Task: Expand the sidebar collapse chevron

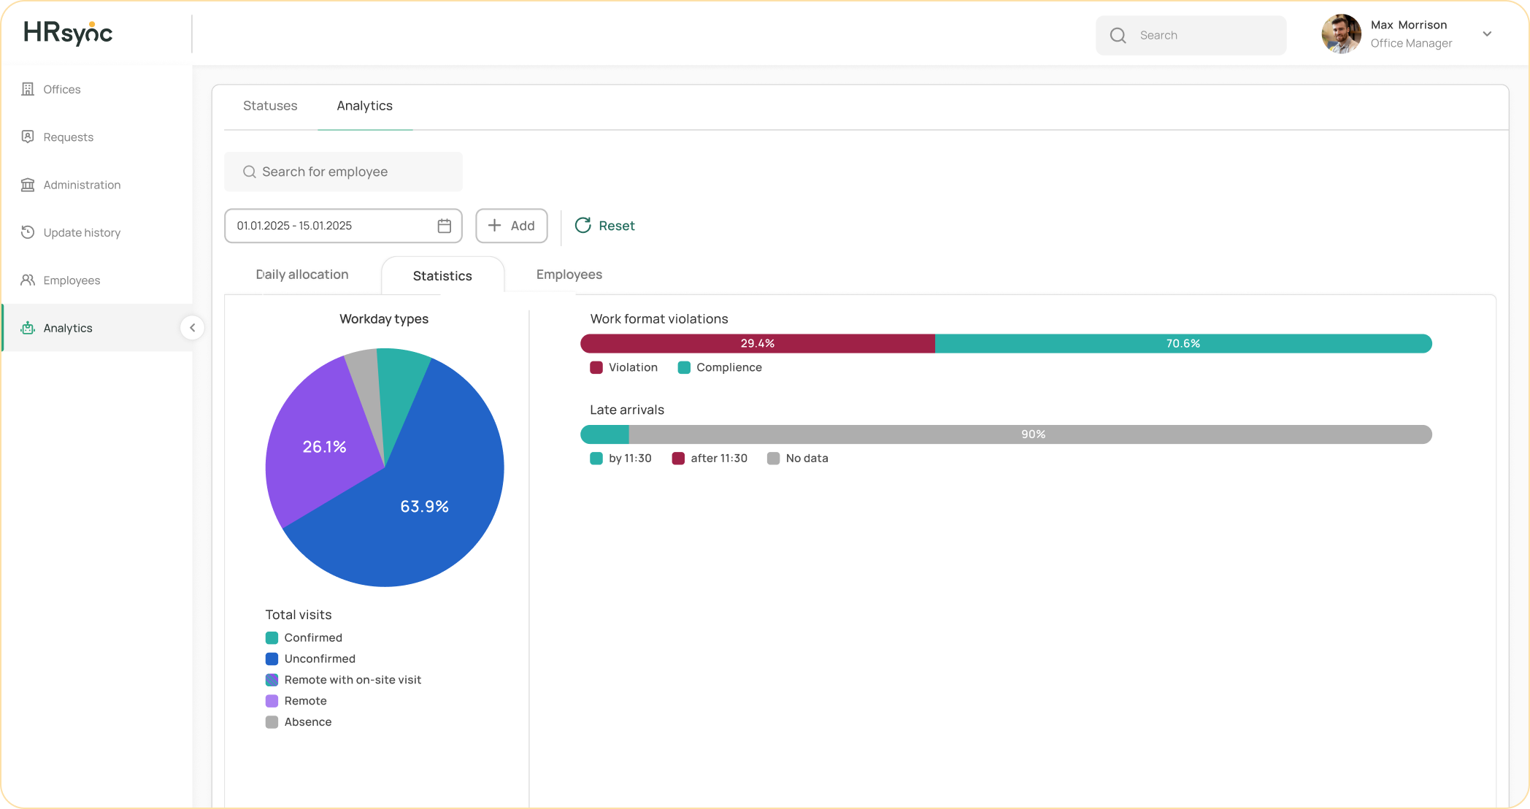Action: [192, 327]
